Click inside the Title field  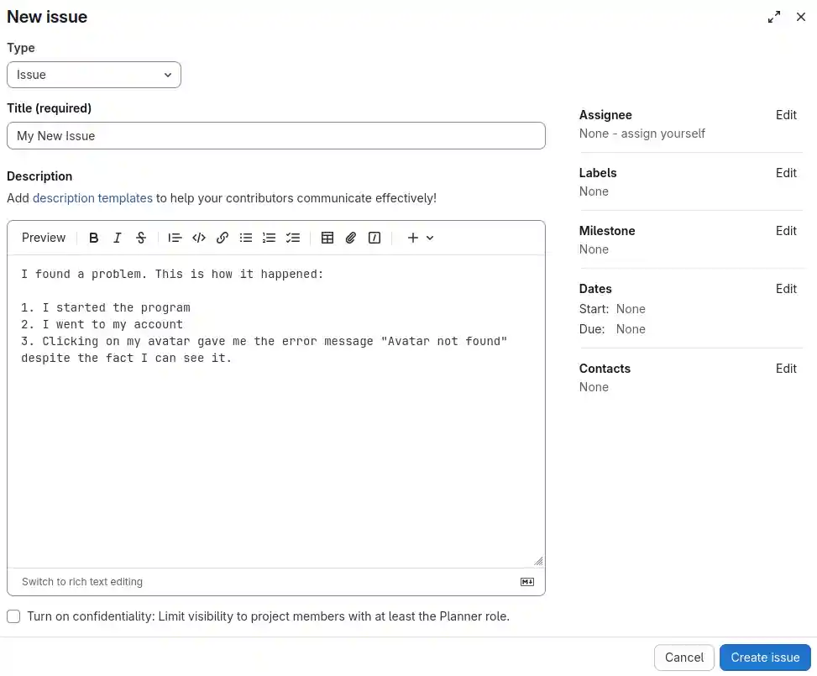tap(276, 136)
